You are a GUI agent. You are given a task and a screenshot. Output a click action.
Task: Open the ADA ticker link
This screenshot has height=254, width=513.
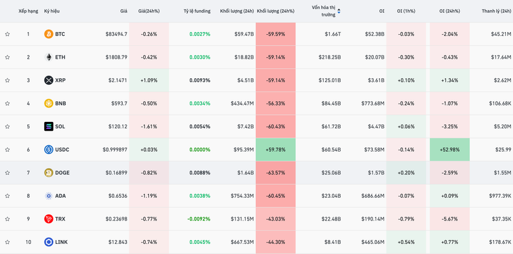(60, 196)
